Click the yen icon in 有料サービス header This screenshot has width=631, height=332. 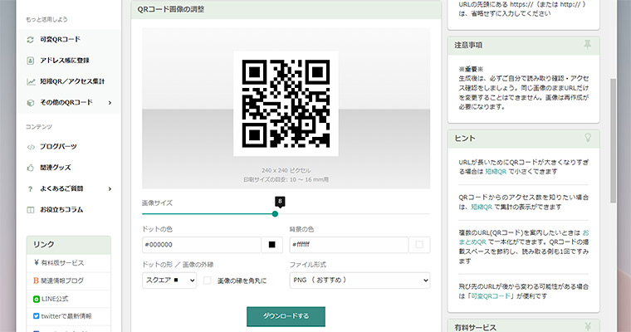point(588,327)
